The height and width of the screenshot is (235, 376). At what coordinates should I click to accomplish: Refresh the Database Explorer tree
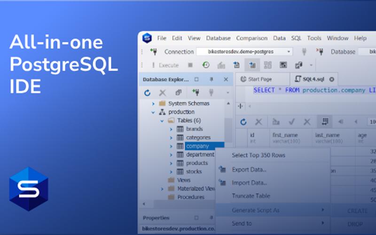[x=147, y=93]
